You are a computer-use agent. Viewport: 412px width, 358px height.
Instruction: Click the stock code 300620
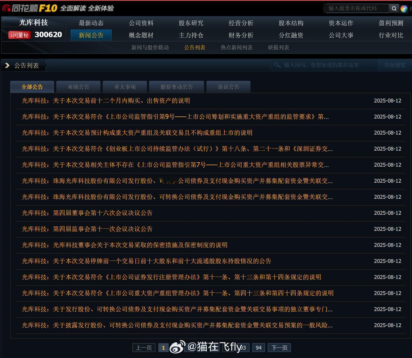pos(48,35)
